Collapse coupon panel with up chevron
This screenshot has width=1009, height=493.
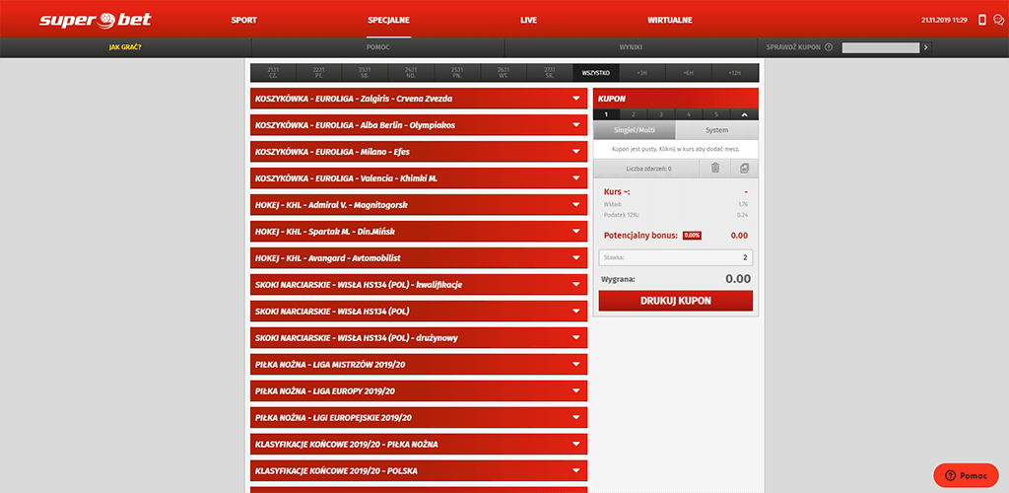[745, 114]
